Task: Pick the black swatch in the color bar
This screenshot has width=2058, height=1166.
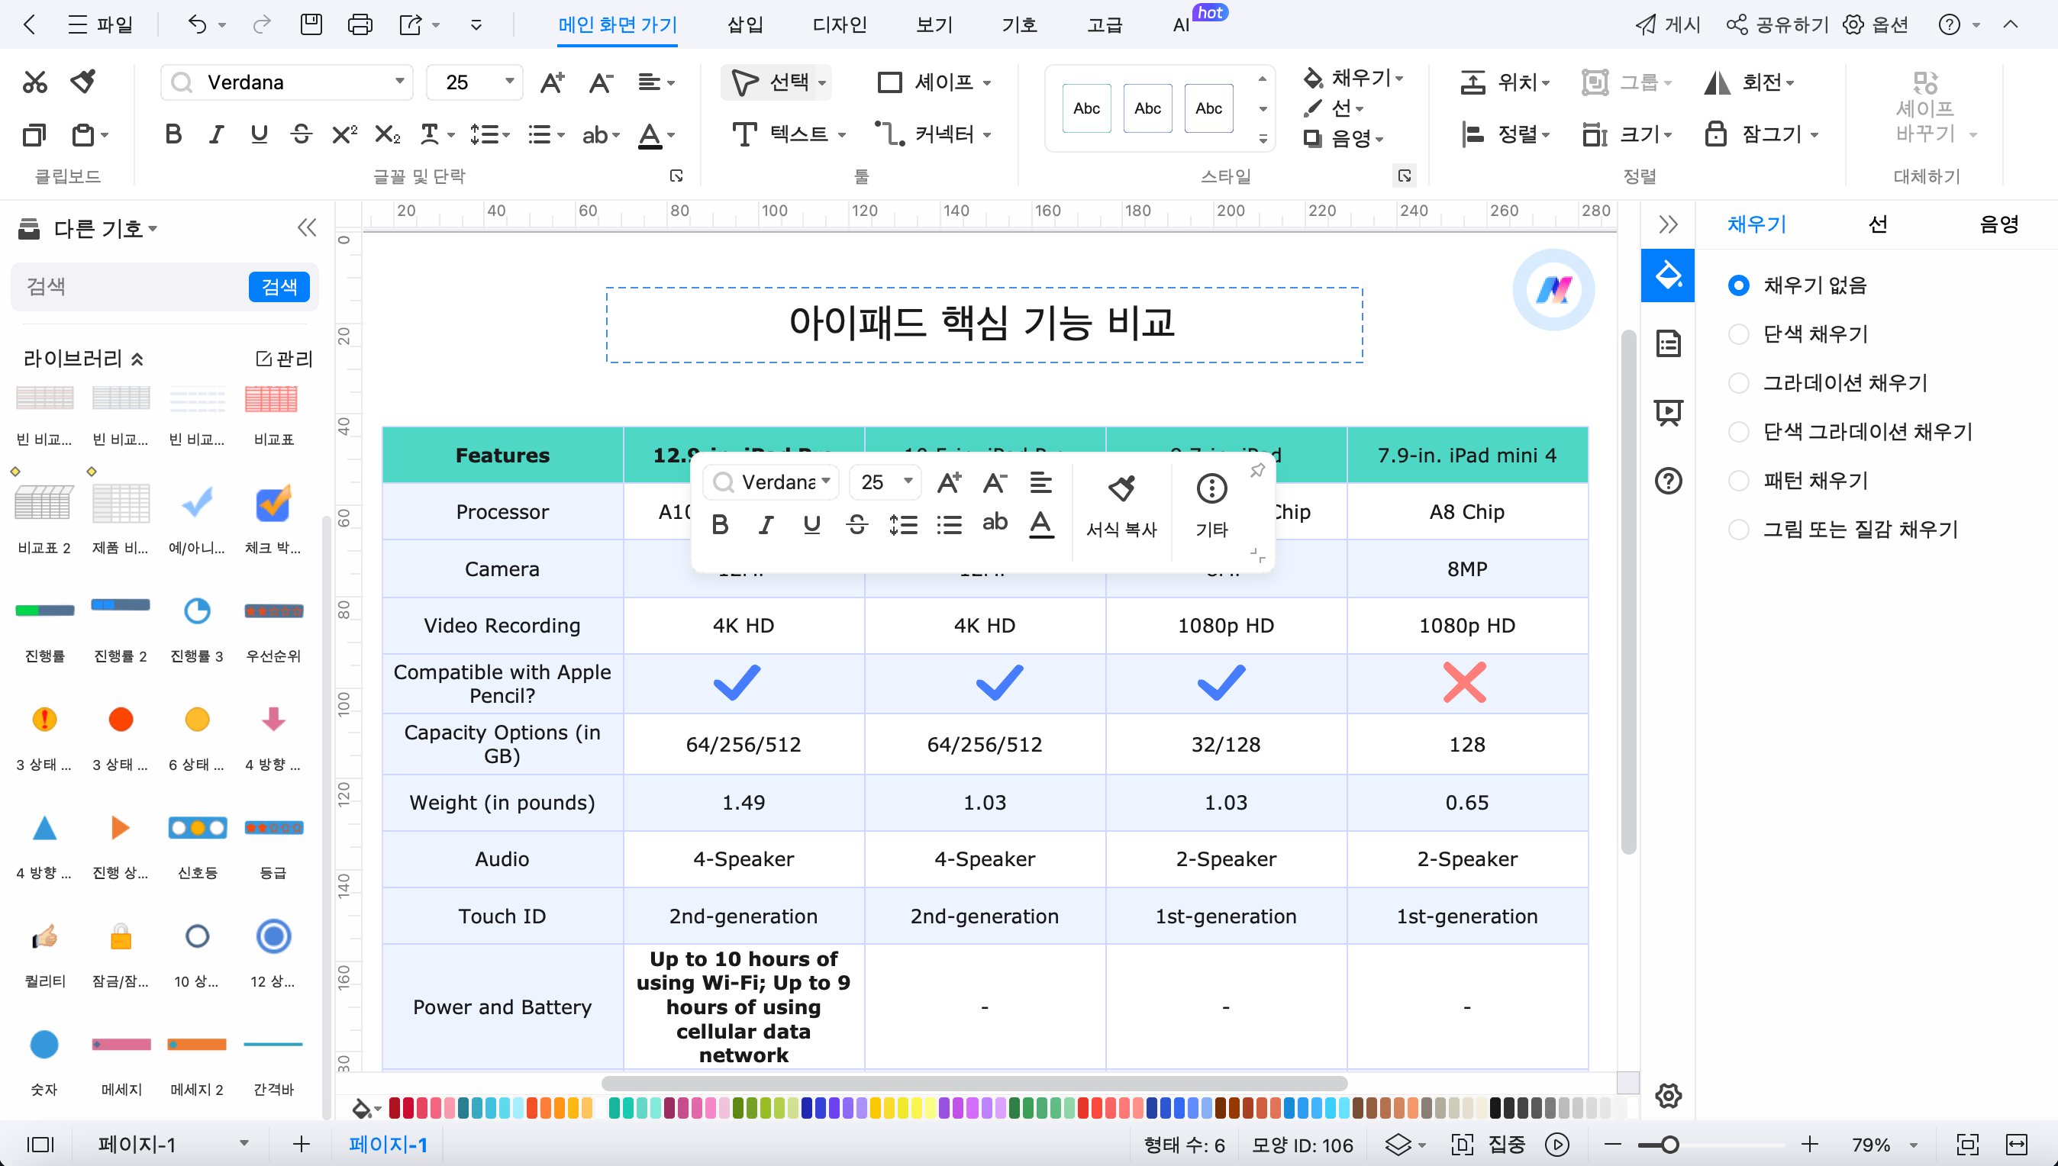Action: [1495, 1107]
